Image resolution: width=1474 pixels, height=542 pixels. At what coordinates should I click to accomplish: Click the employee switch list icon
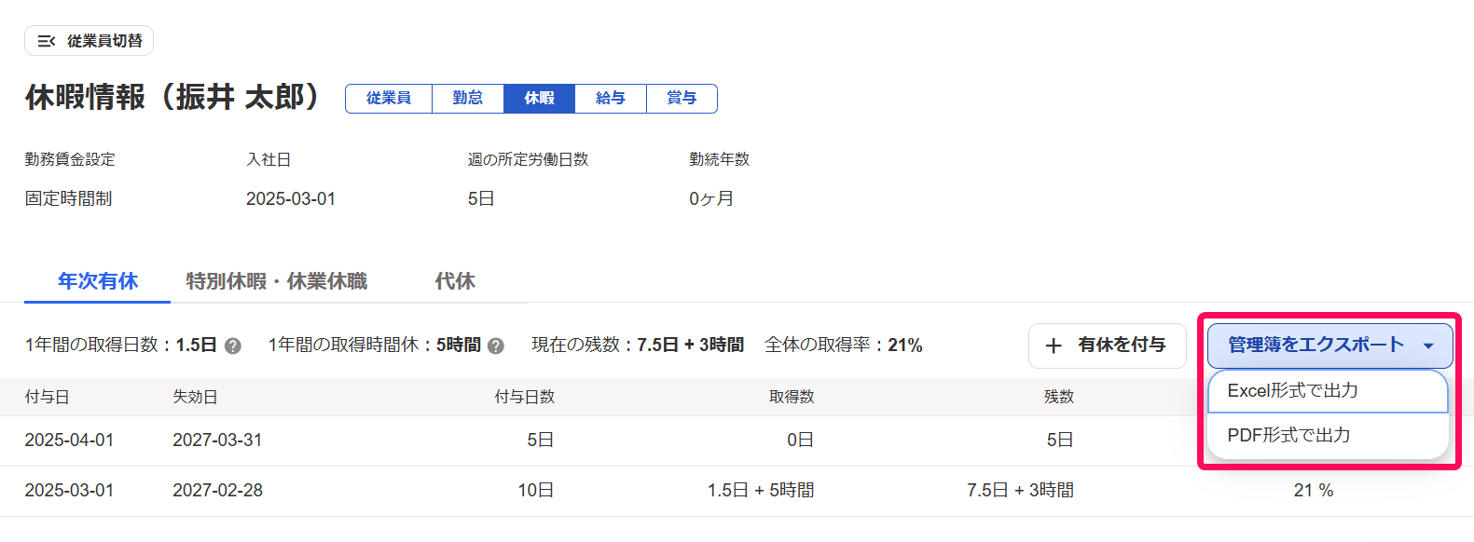tap(46, 41)
